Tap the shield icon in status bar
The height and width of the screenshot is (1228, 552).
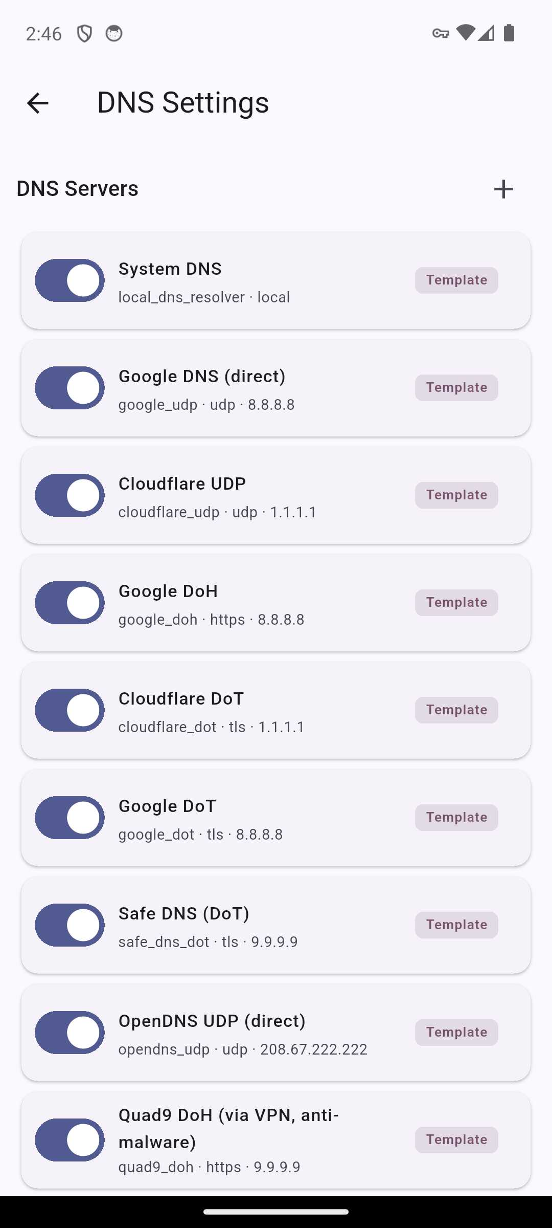(84, 34)
